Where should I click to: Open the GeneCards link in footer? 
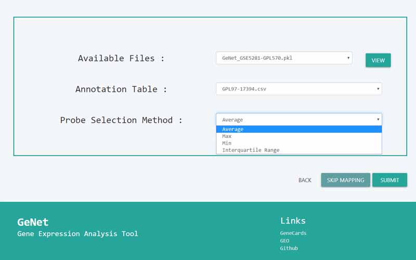coord(293,233)
